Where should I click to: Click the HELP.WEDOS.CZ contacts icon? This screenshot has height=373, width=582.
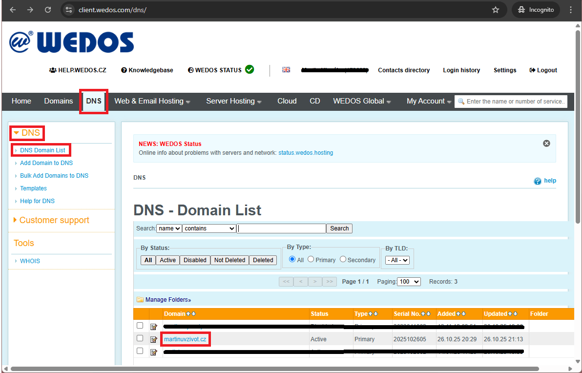53,70
